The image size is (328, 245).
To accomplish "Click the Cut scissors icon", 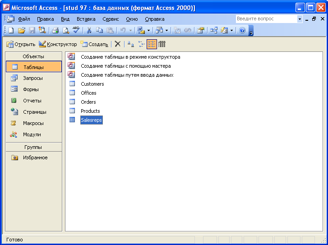I will (89, 31).
